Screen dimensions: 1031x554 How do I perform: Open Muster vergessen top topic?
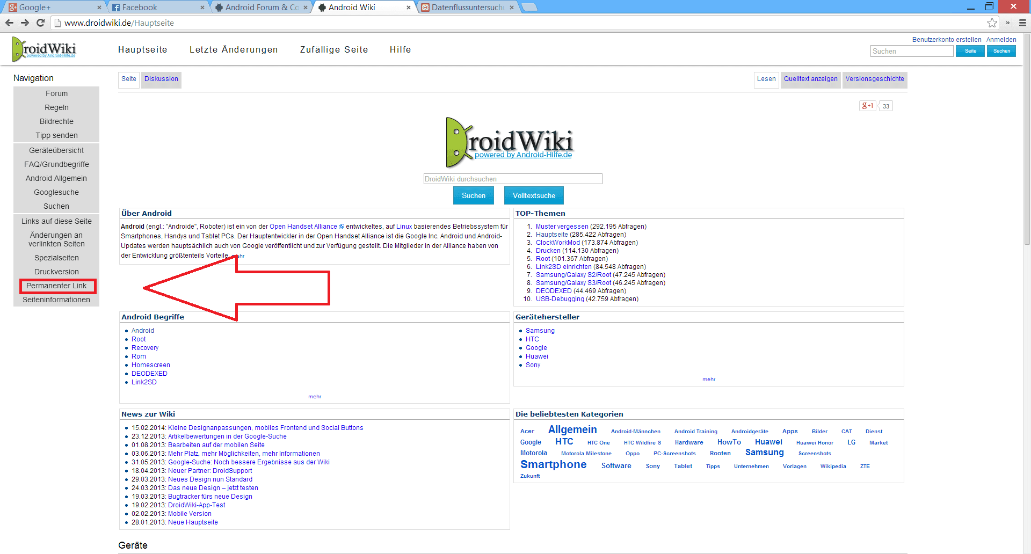pos(562,227)
